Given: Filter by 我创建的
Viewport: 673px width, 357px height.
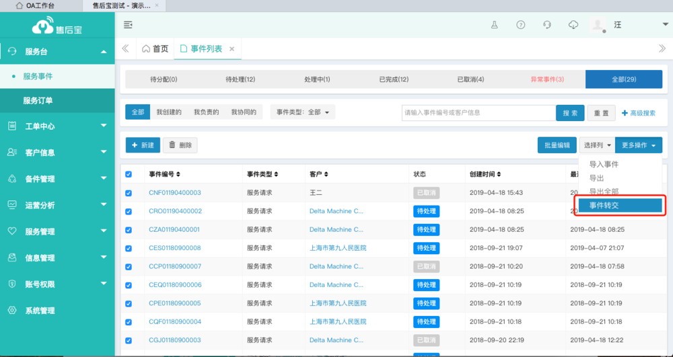Looking at the screenshot, I should pyautogui.click(x=169, y=112).
